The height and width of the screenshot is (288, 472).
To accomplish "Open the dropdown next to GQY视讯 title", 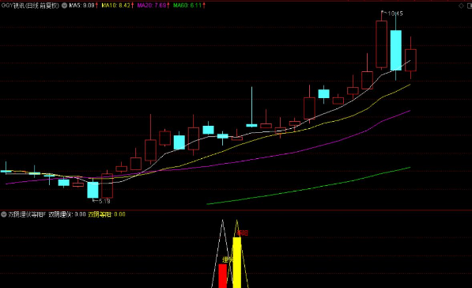I will (64, 6).
